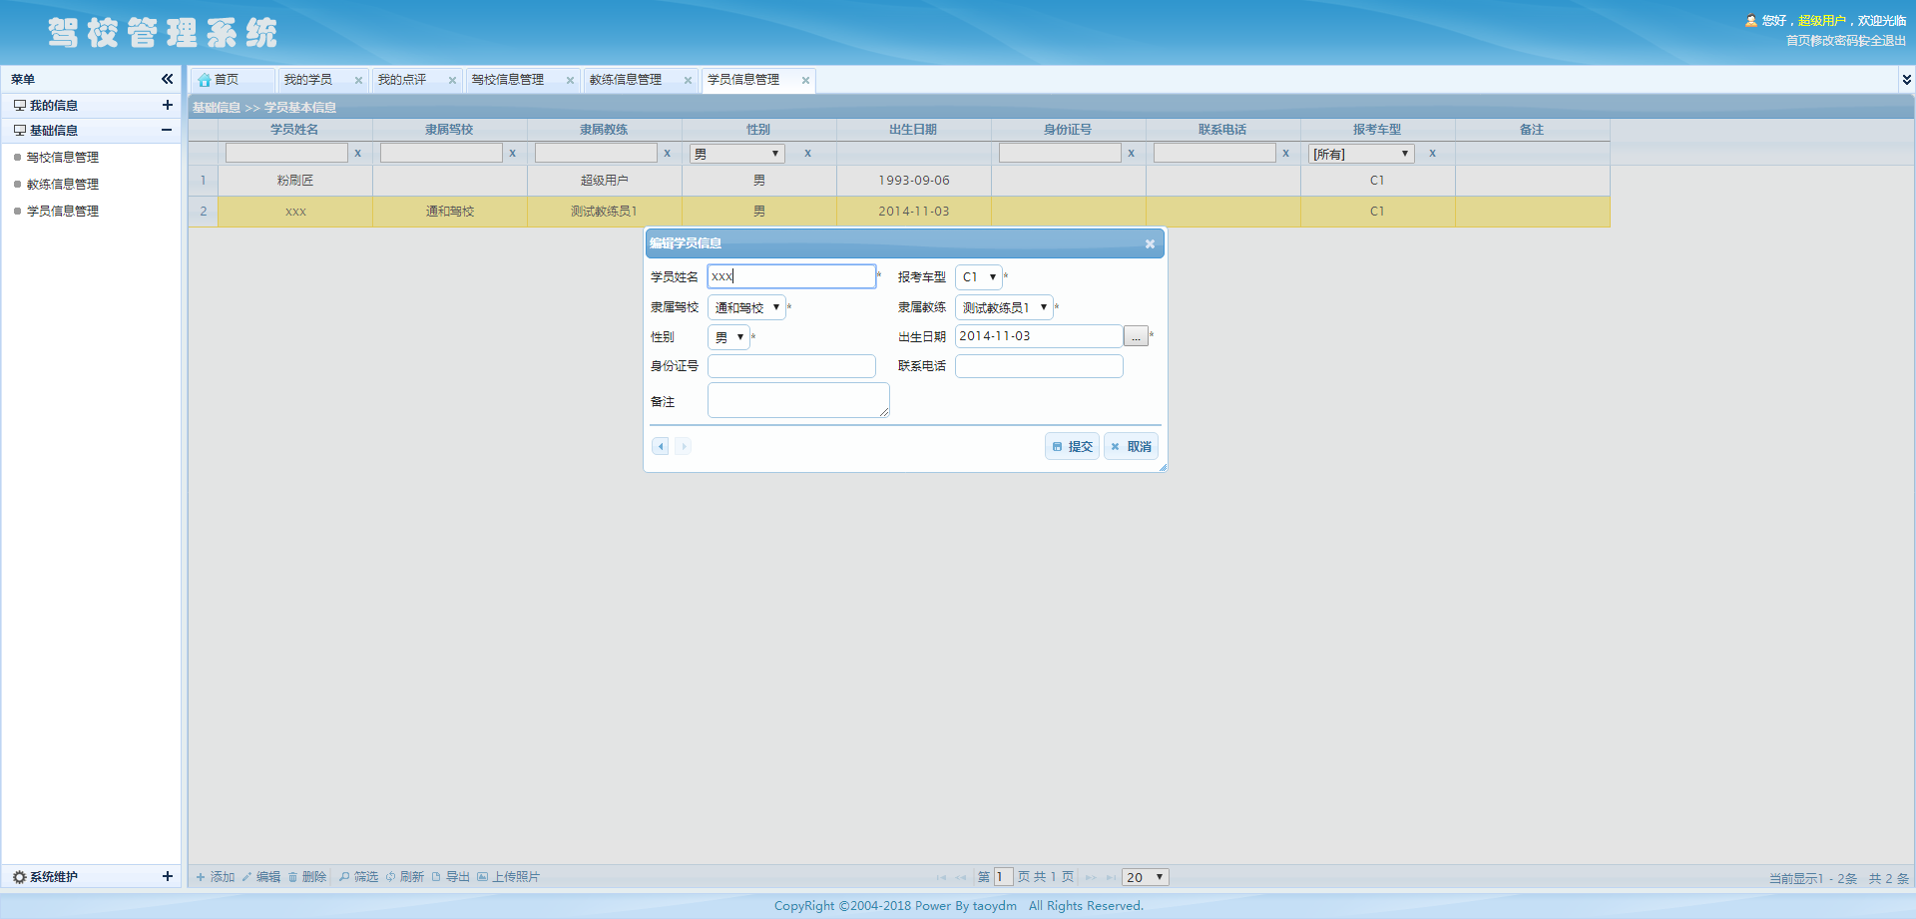
Task: Switch to the 驾校信息管理 tab
Action: coord(508,80)
